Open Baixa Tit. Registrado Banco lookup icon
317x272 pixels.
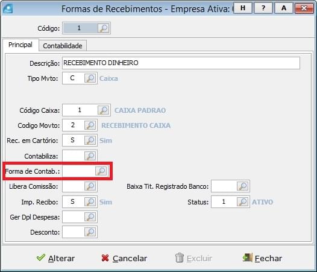tap(243, 186)
